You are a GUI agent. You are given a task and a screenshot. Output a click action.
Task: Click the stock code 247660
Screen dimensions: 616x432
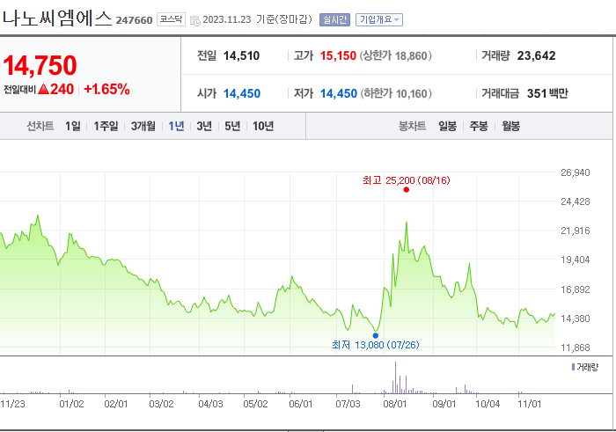coord(134,20)
